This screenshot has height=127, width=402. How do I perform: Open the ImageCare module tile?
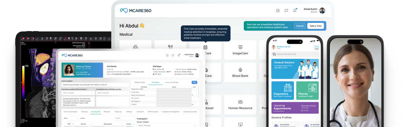pyautogui.click(x=240, y=50)
